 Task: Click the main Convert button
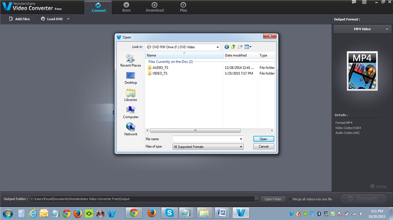click(x=363, y=199)
